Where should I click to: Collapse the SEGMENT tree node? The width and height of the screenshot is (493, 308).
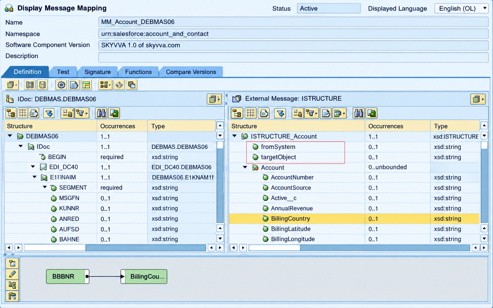(45, 187)
